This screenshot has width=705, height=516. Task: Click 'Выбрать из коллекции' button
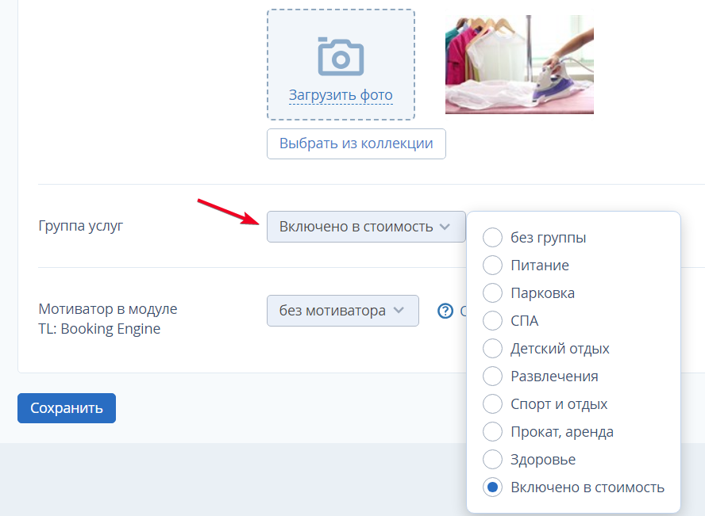pos(356,143)
